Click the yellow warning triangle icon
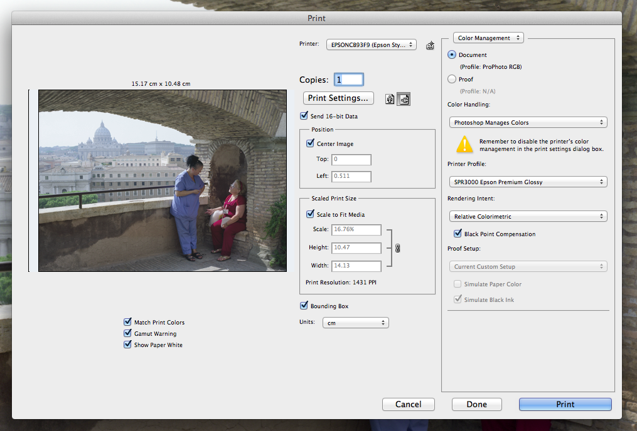This screenshot has width=637, height=431. pos(464,145)
